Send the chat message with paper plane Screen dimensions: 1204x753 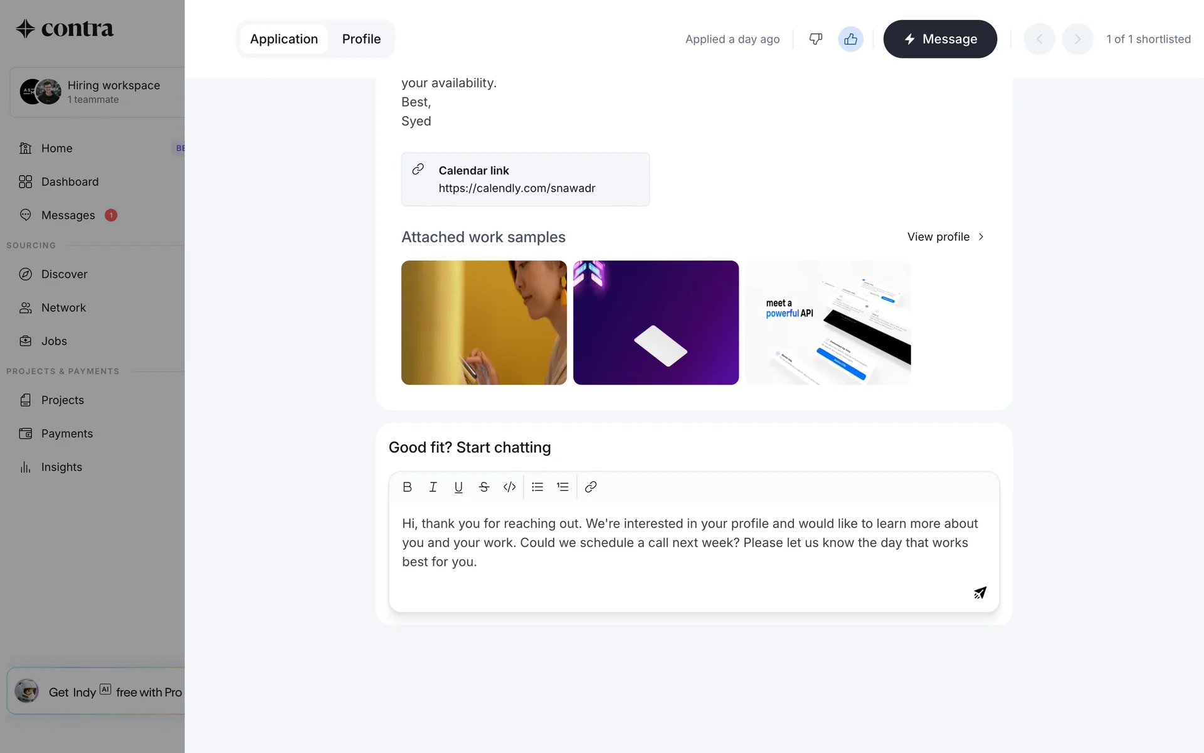click(980, 592)
